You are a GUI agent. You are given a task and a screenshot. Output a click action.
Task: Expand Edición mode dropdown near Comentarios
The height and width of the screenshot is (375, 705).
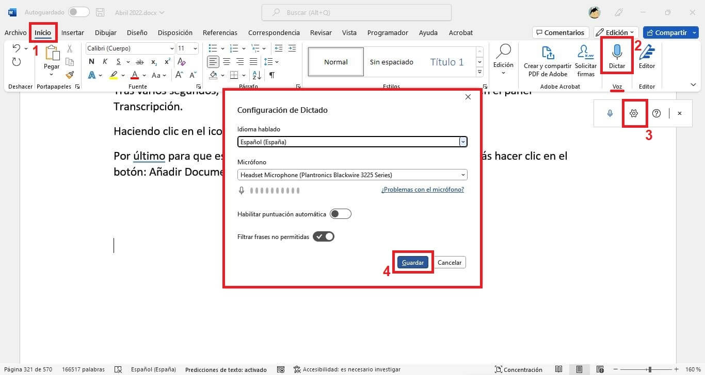click(x=616, y=32)
